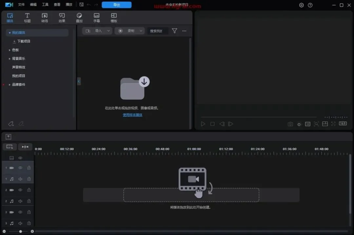Enter fullscreen preview via the expand arrows icon

333,124
